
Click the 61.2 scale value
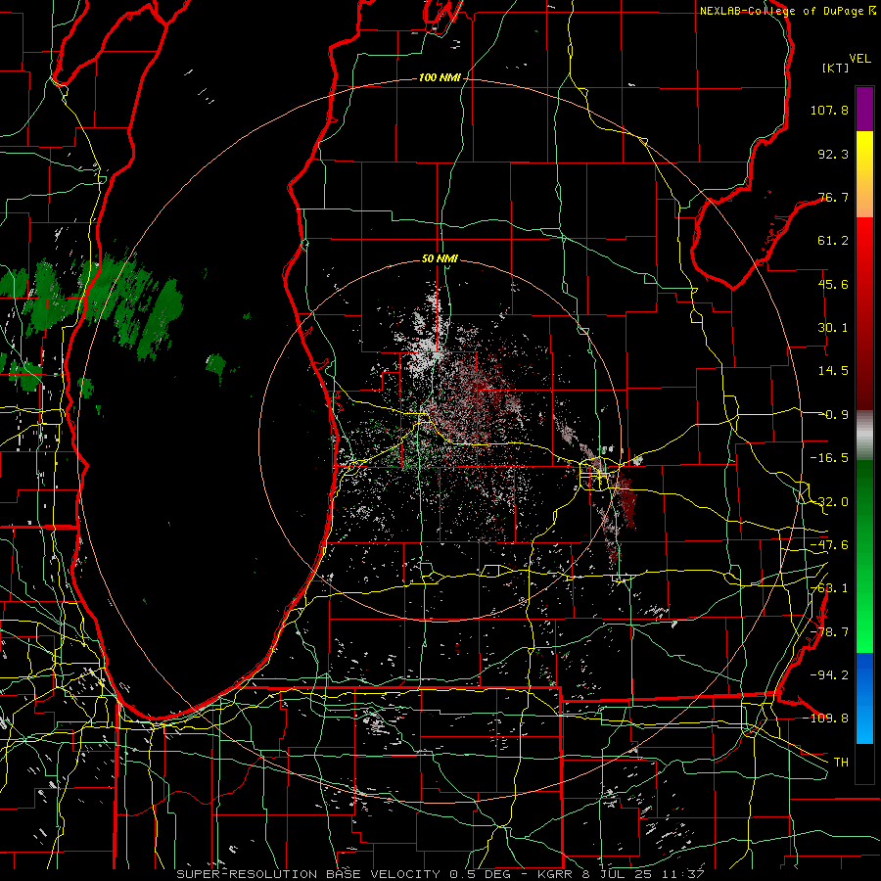tap(833, 241)
